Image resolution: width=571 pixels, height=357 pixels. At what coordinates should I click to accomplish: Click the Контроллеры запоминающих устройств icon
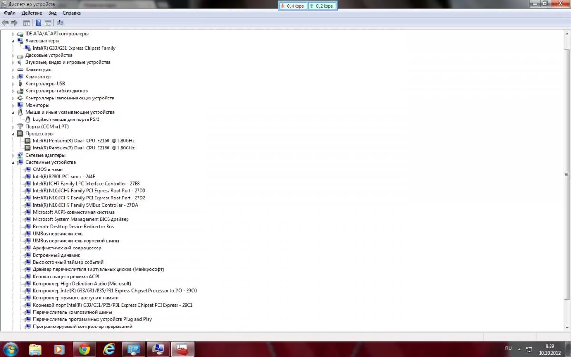[20, 98]
